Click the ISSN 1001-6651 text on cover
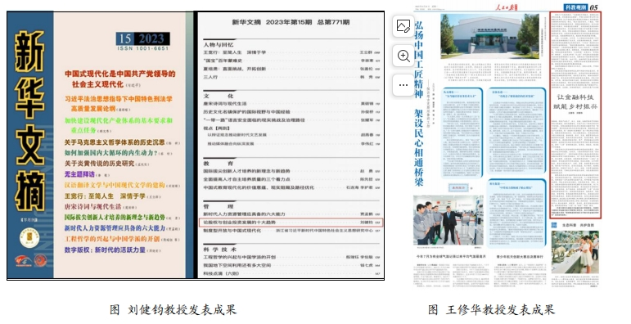The width and height of the screenshot is (631, 324). [143, 48]
